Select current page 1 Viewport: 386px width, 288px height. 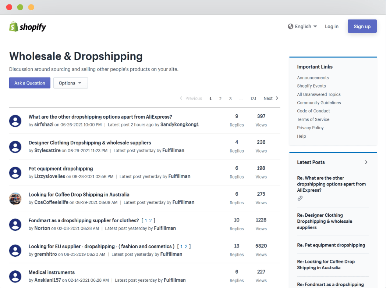[x=210, y=98]
